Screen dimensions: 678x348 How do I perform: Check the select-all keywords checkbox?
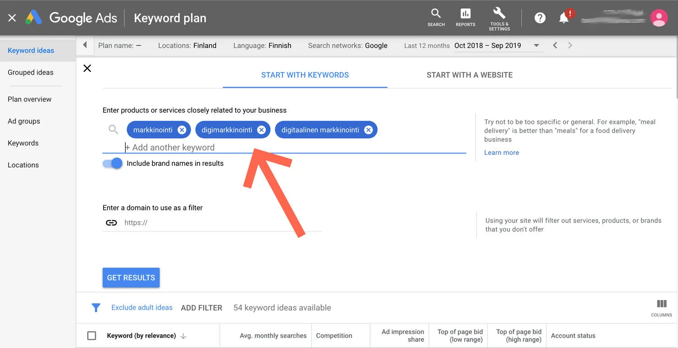(x=92, y=336)
